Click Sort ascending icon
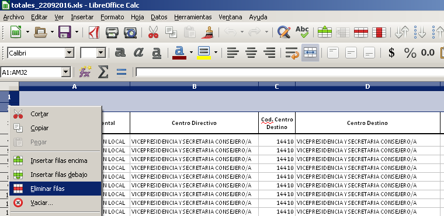Image resolution: width=444 pixels, height=216 pixels. (419, 32)
